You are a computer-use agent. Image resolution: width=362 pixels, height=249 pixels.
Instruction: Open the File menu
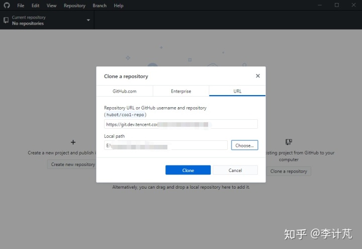[x=21, y=6]
